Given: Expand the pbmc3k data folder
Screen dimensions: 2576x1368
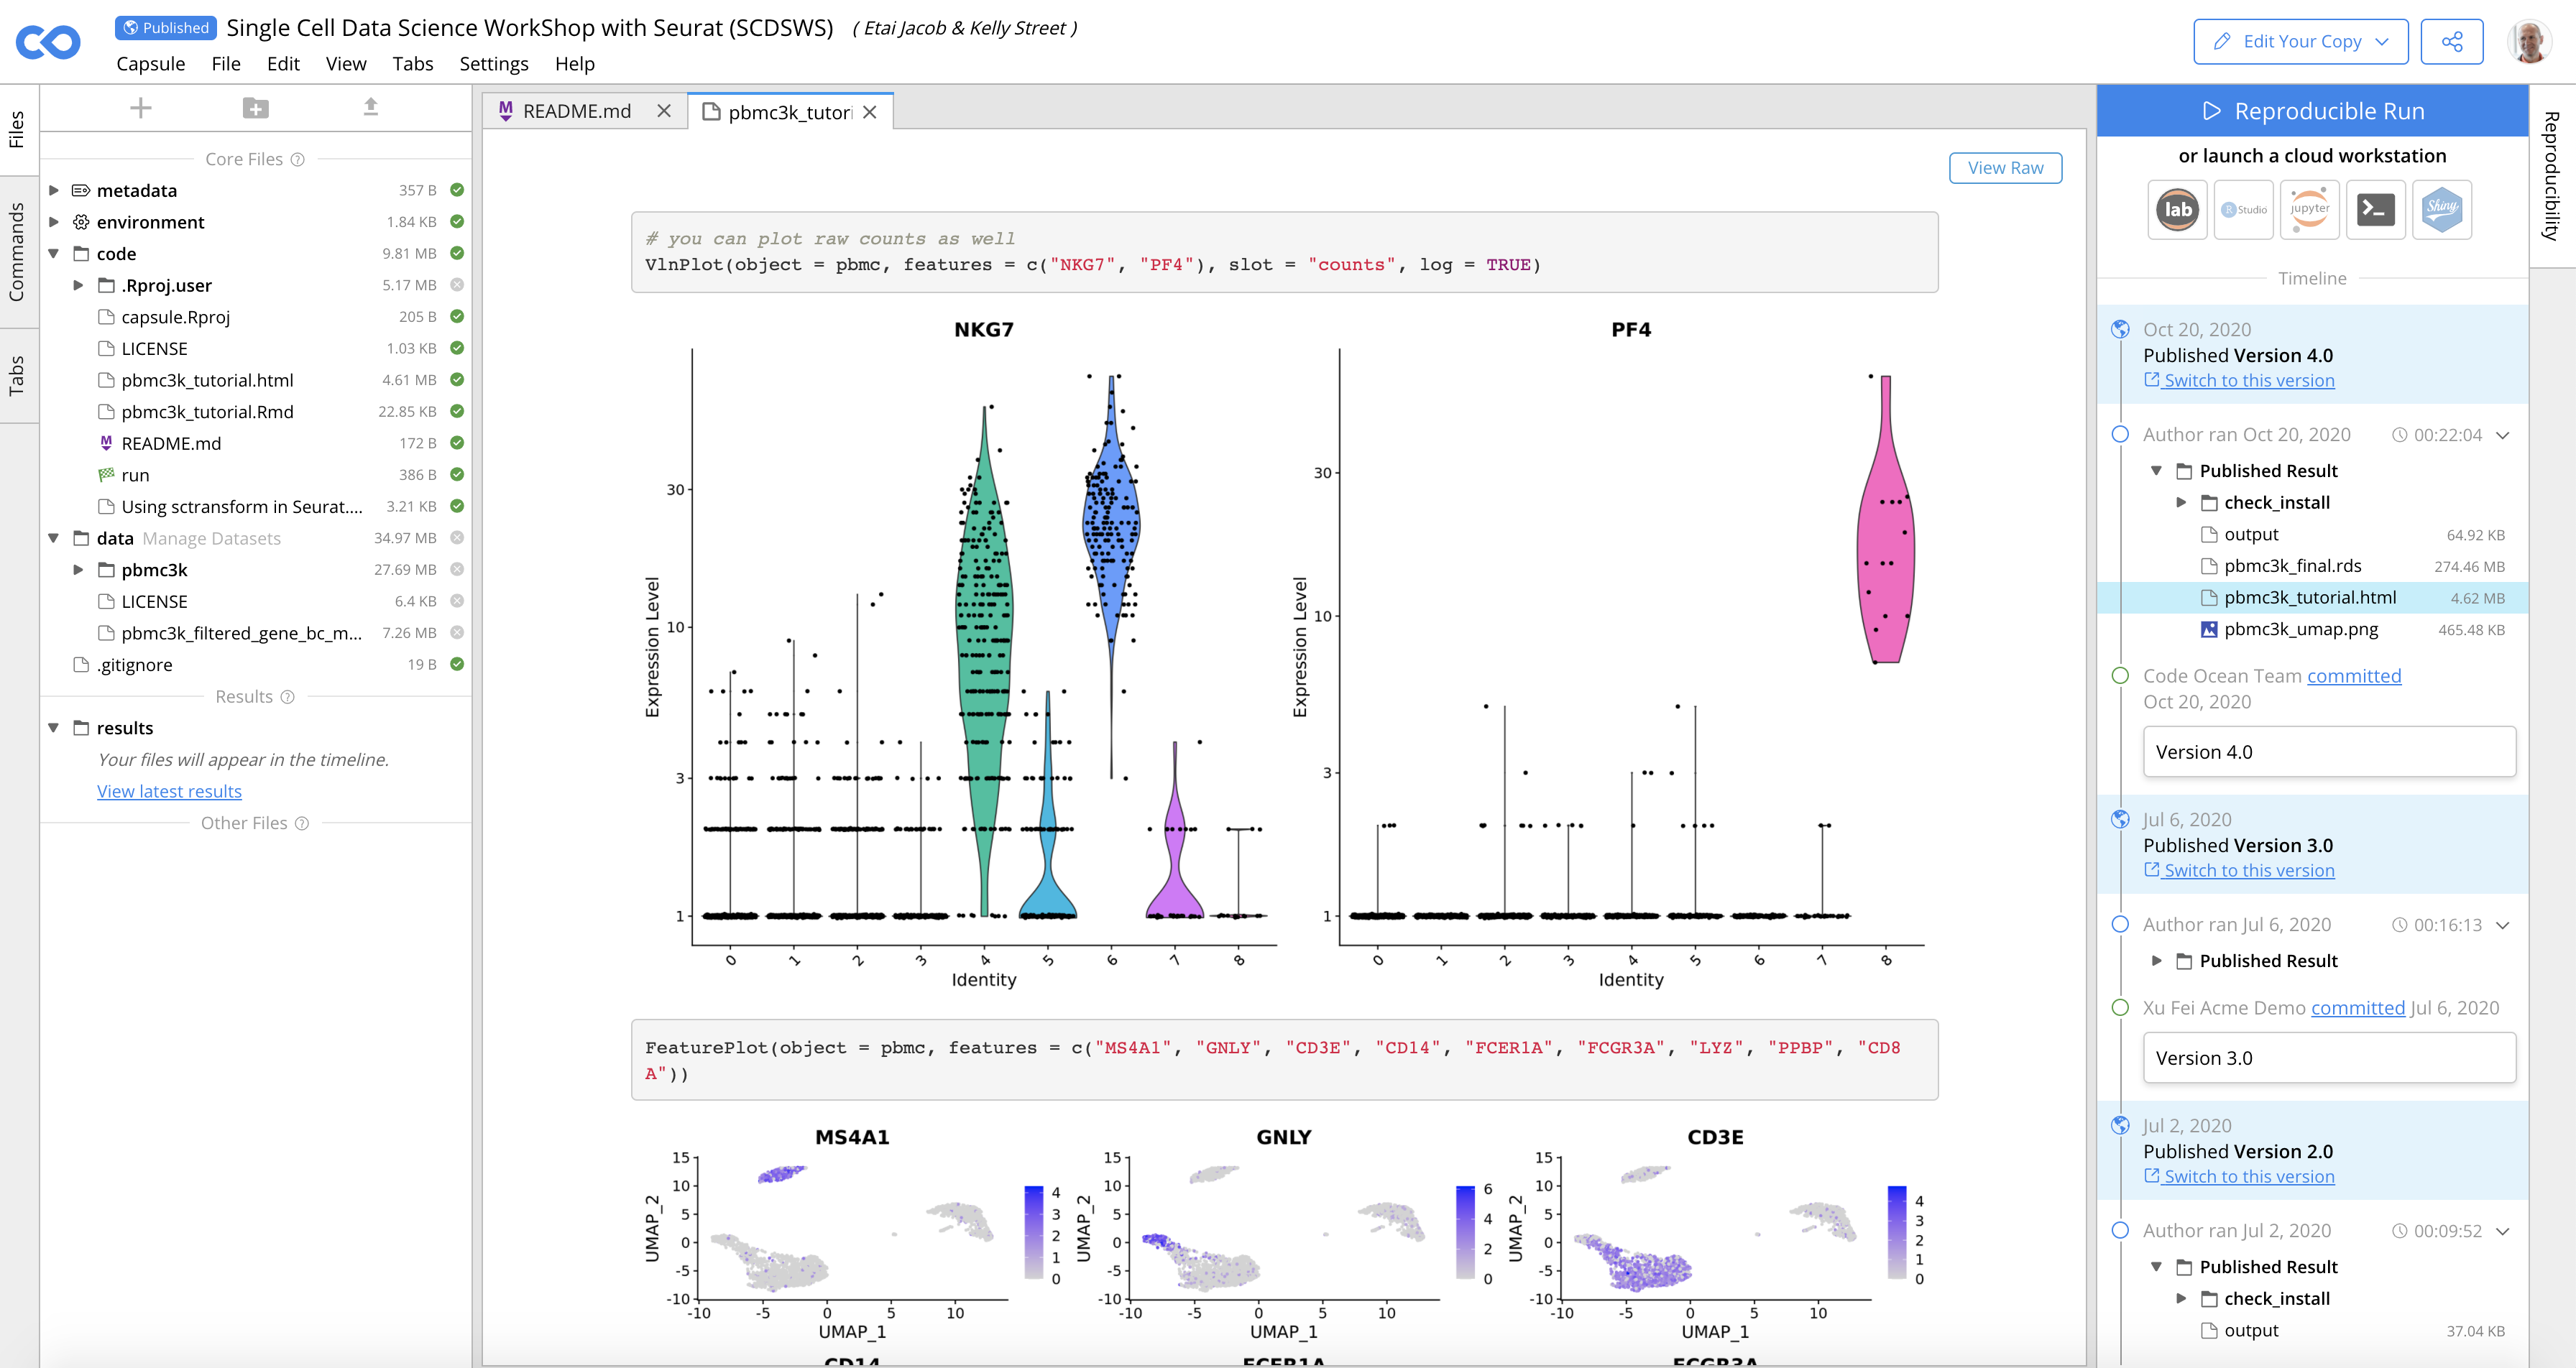Looking at the screenshot, I should (78, 570).
